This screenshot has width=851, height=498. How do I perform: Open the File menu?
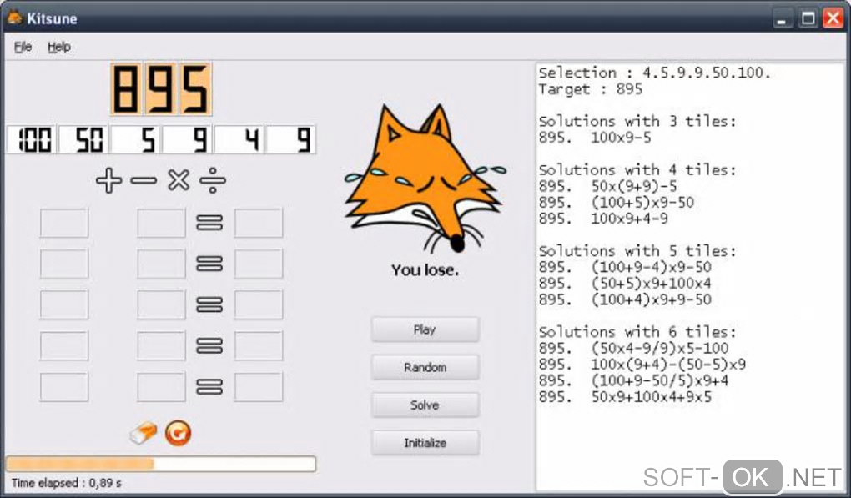23,48
